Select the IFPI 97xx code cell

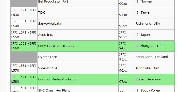pyautogui.click(x=126, y=79)
